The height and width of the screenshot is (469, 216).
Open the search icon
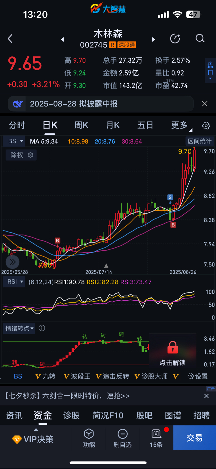point(200,38)
